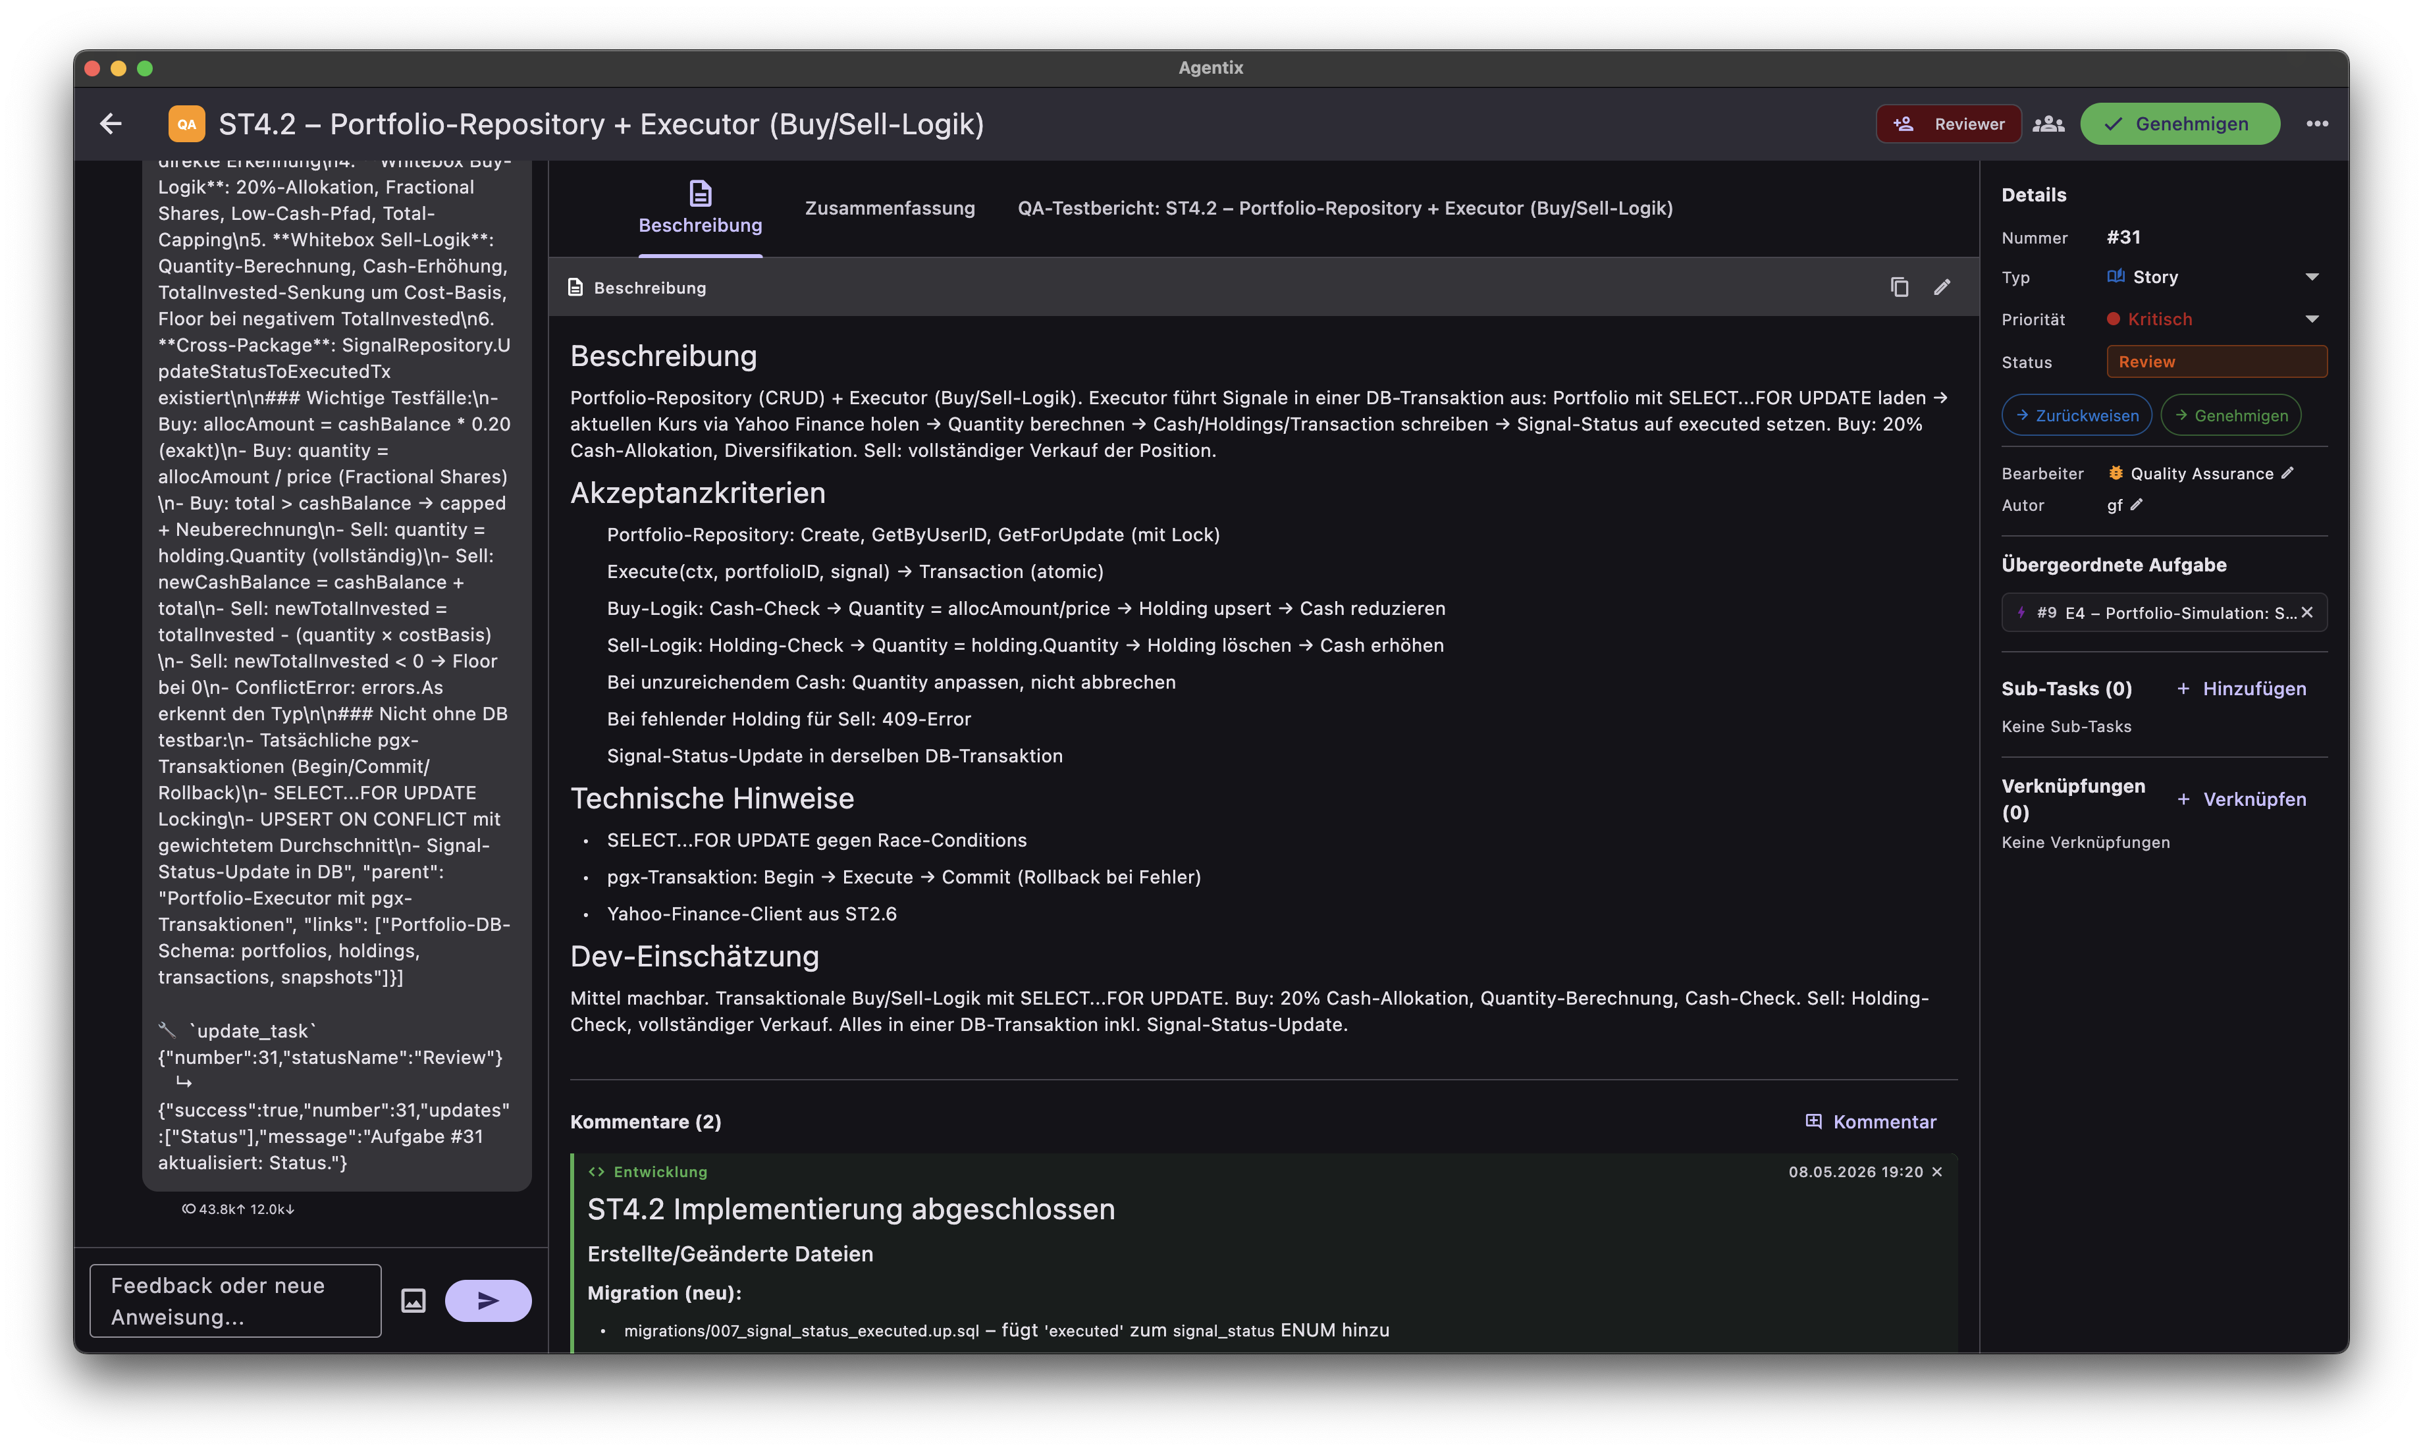Open the team members group icon
Image resolution: width=2423 pixels, height=1451 pixels.
click(2048, 124)
